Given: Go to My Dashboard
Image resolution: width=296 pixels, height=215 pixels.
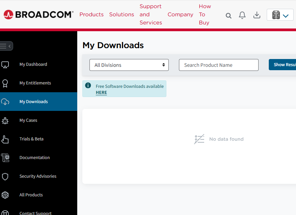Looking at the screenshot, I should 33,64.
